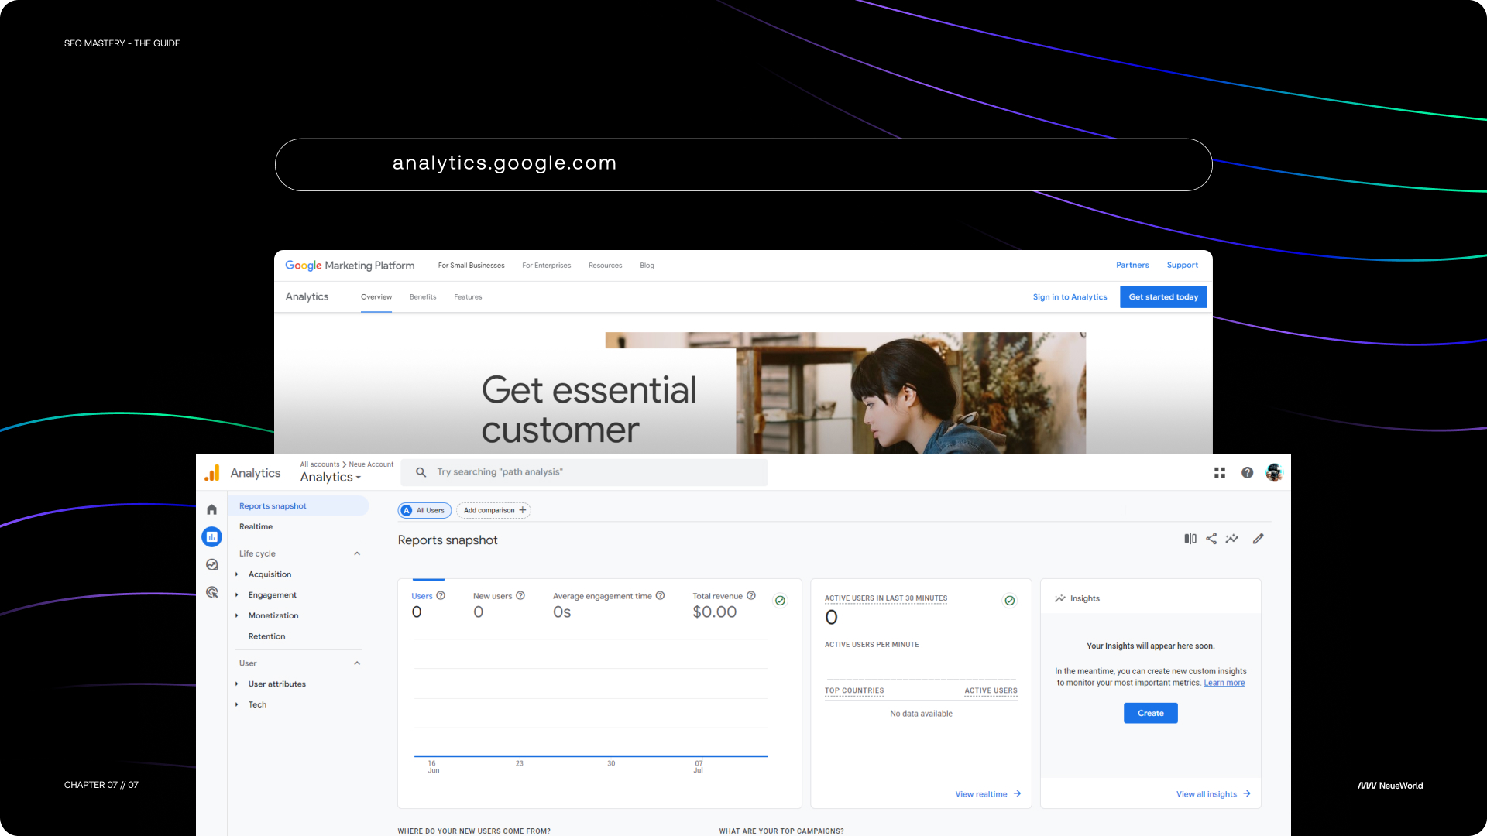Select the Reports bar chart icon

(211, 536)
